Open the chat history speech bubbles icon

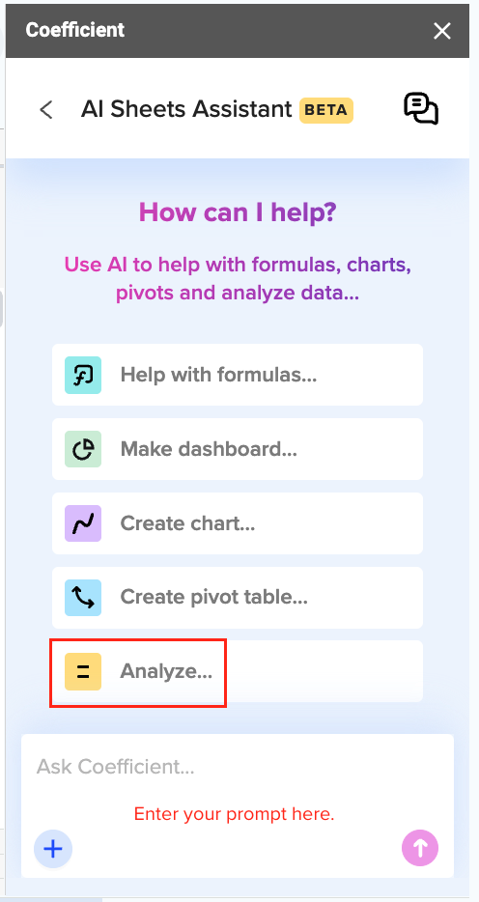click(421, 108)
